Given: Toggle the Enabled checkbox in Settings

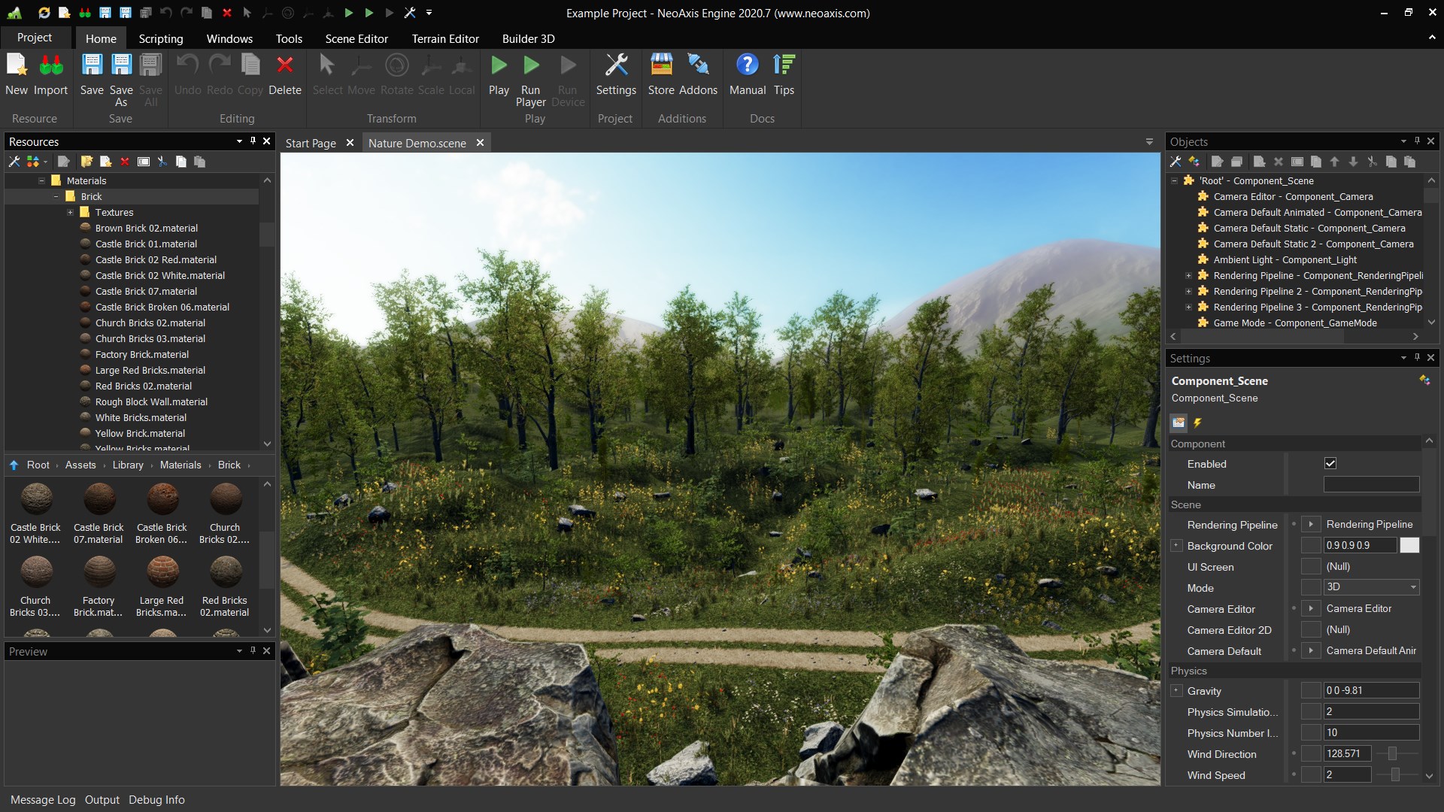Looking at the screenshot, I should (1330, 464).
